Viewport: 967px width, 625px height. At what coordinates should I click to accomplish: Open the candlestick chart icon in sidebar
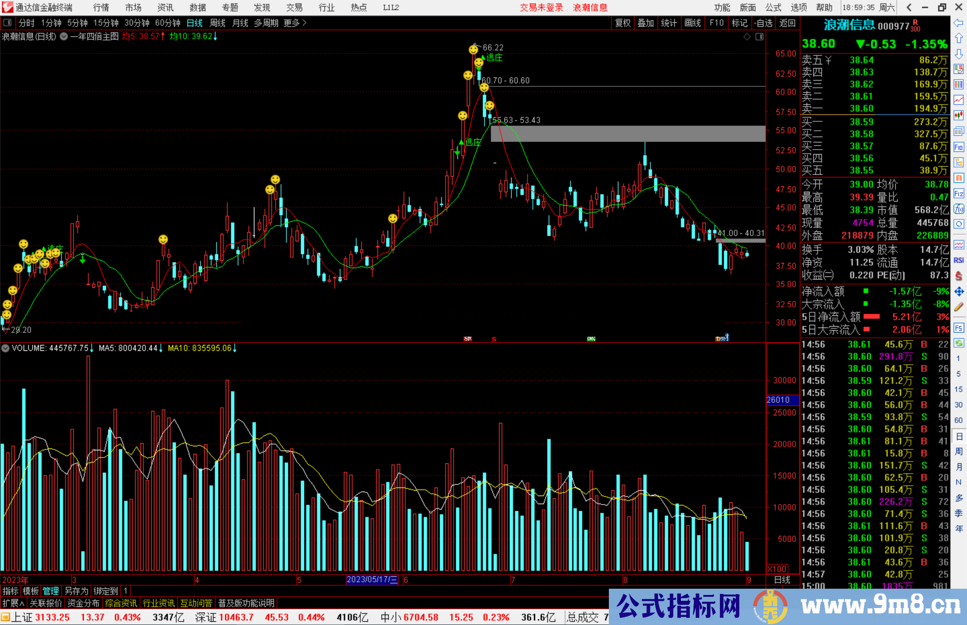coord(958,116)
